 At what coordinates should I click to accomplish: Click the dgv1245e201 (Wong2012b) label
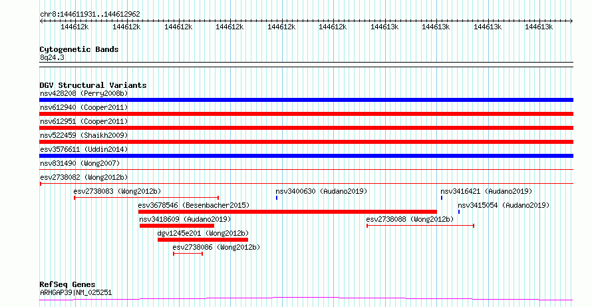tap(203, 233)
